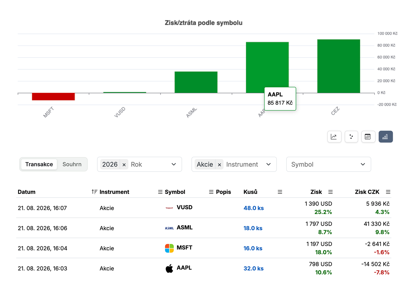Click the -2 641 Kč value
Image resolution: width=412 pixels, height=287 pixels.
click(377, 244)
